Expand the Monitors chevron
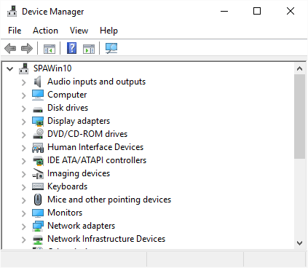This screenshot has width=308, height=268. (23, 213)
